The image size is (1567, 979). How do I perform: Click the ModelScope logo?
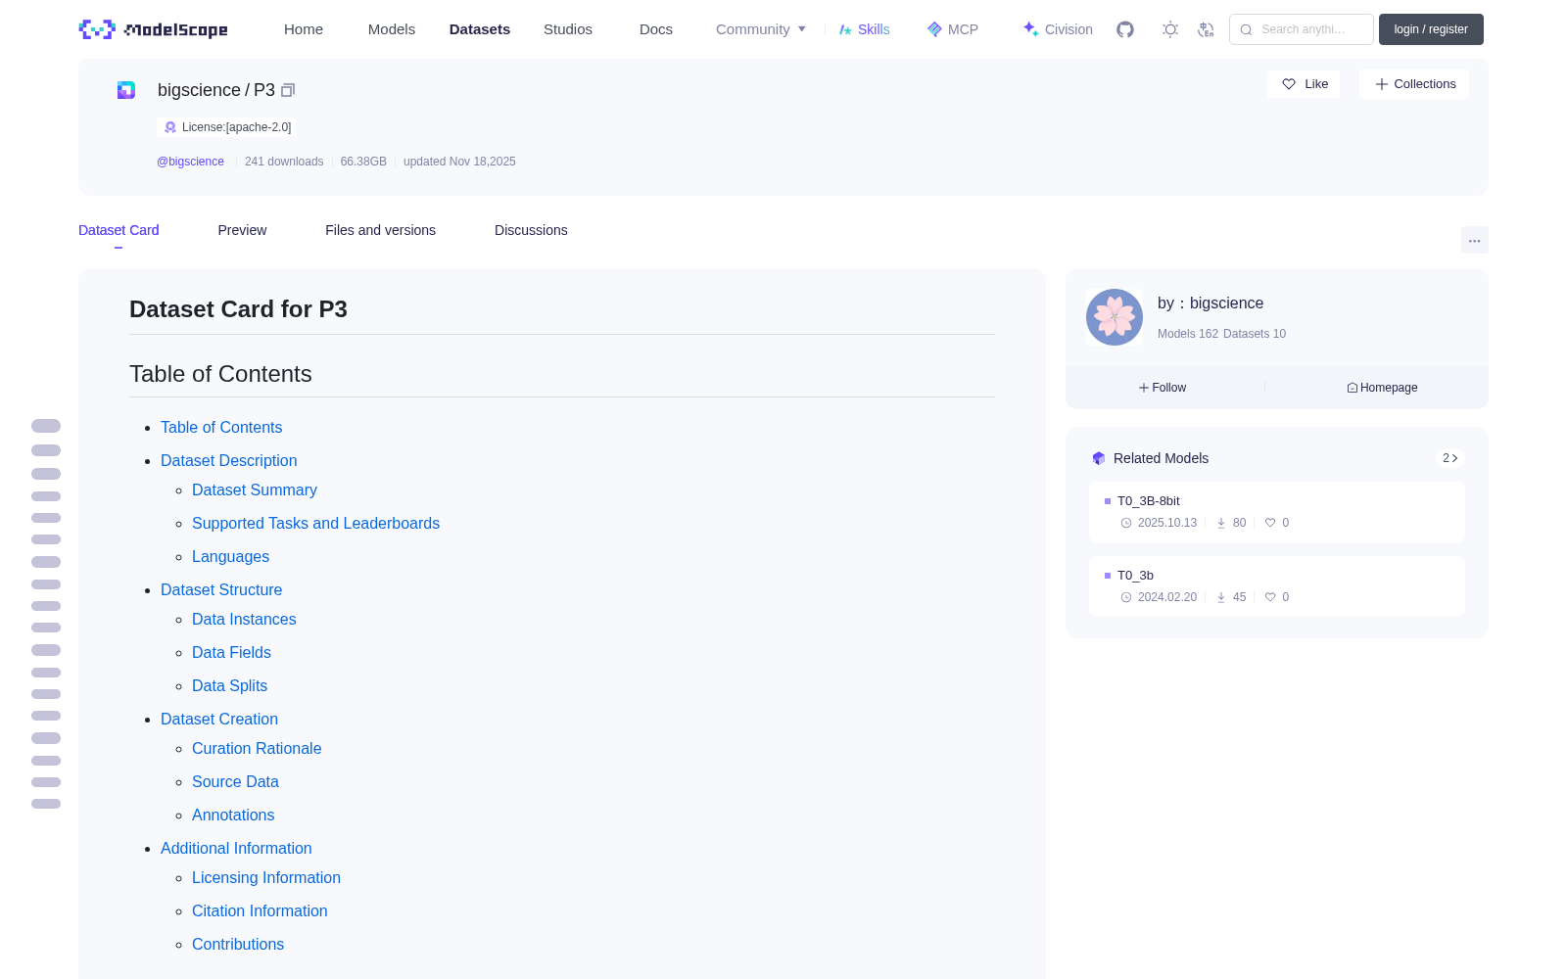coord(153,29)
